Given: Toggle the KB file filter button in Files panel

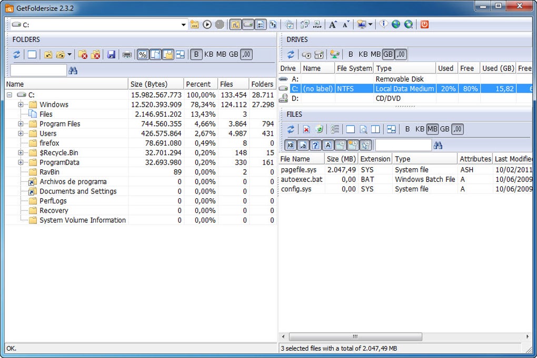Looking at the screenshot, I should click(291, 145).
